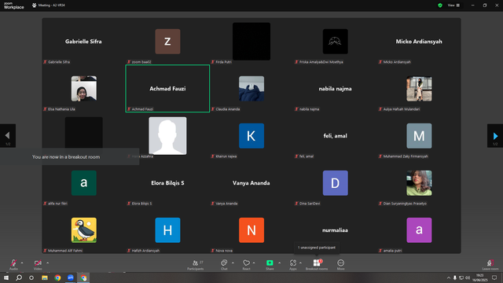Viewport: 503px width, 283px height.
Task: Select Dina SariDewi's 'D' avatar
Action: click(336, 183)
